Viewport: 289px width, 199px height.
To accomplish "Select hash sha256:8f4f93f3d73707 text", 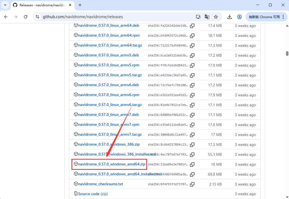I will pyautogui.click(x=168, y=184).
